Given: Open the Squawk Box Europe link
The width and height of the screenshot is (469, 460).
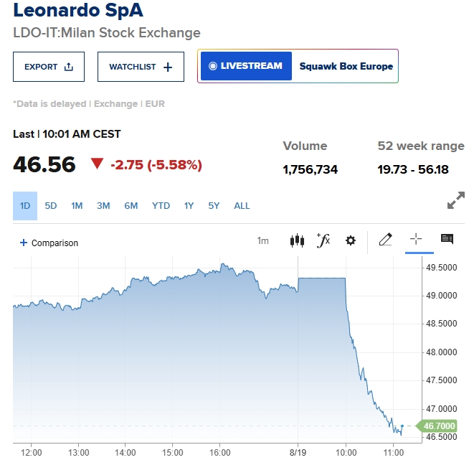Looking at the screenshot, I should [346, 66].
